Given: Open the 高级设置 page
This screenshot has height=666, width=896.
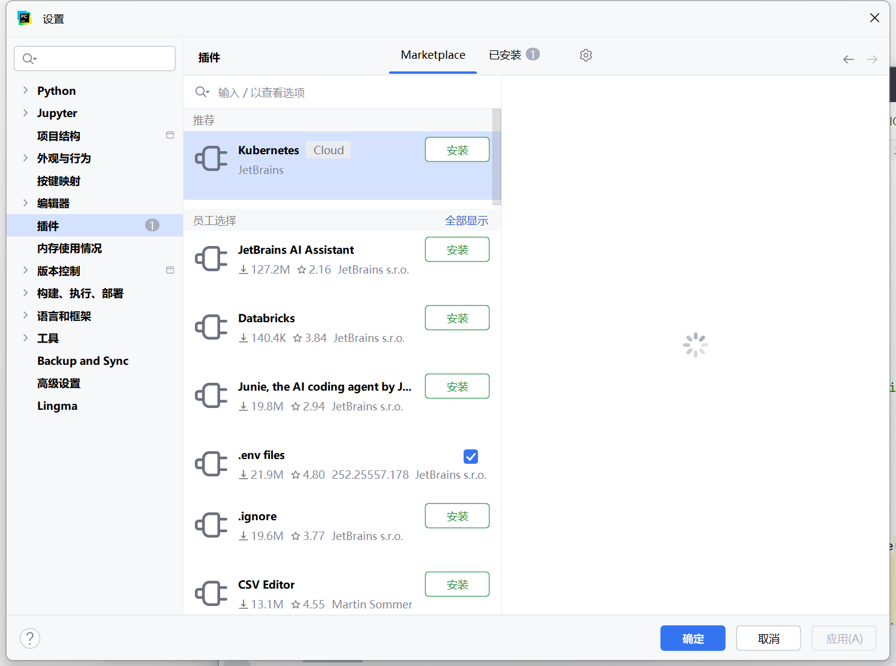Looking at the screenshot, I should pyautogui.click(x=59, y=383).
